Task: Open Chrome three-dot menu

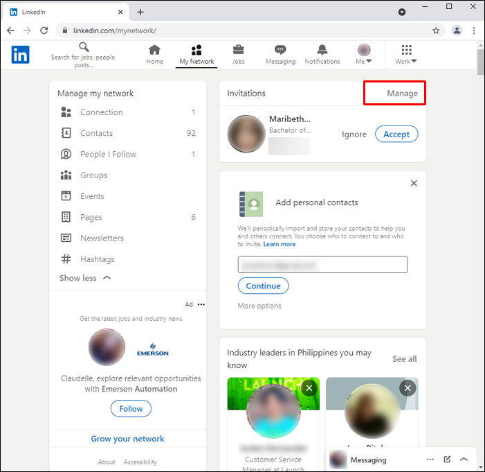Action: tap(474, 30)
